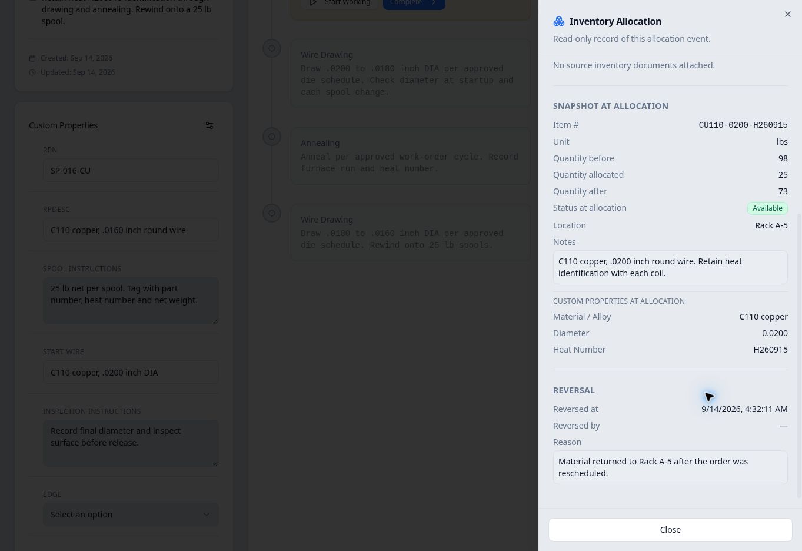Viewport: 802px width, 551px height.
Task: Click the Rack A-5 location value
Action: click(x=771, y=225)
